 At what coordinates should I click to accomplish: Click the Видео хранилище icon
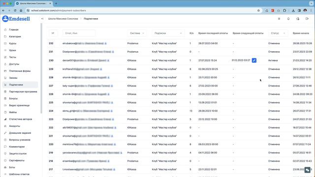pos(5,105)
